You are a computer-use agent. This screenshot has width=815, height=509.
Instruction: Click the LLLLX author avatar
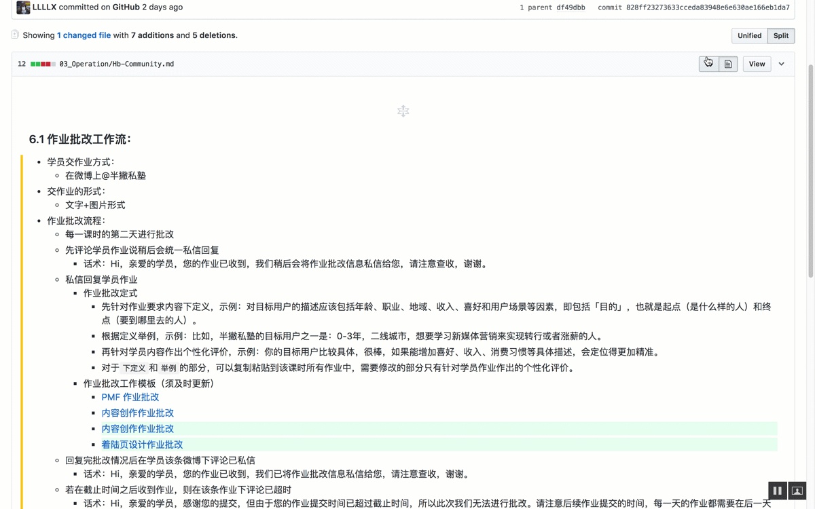pyautogui.click(x=23, y=7)
